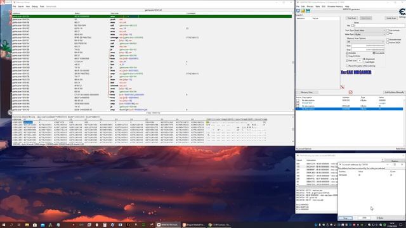
Task: Click the Opcode column header in Memory Viewer
Action: tap(114, 13)
